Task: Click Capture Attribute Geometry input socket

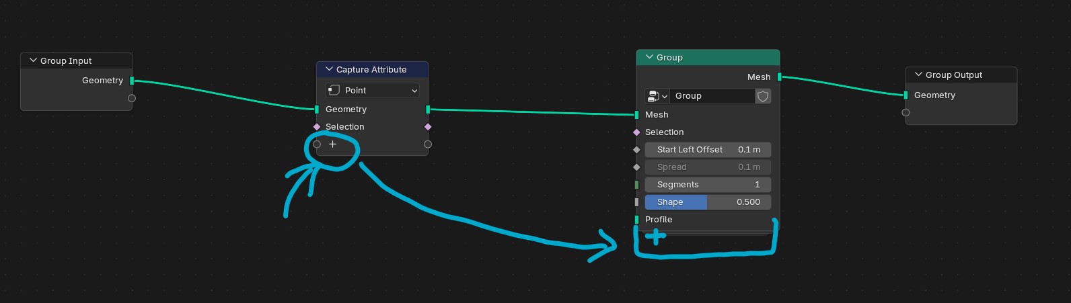Action: tap(317, 110)
